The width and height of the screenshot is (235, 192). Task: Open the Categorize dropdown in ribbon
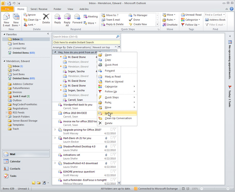point(191,19)
